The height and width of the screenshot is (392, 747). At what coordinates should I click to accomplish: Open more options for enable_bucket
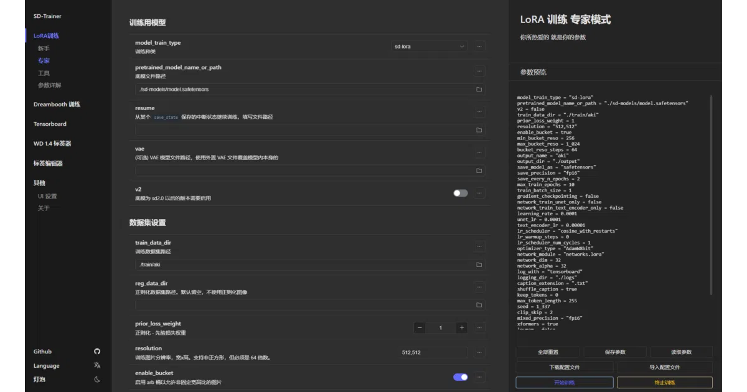pos(479,377)
